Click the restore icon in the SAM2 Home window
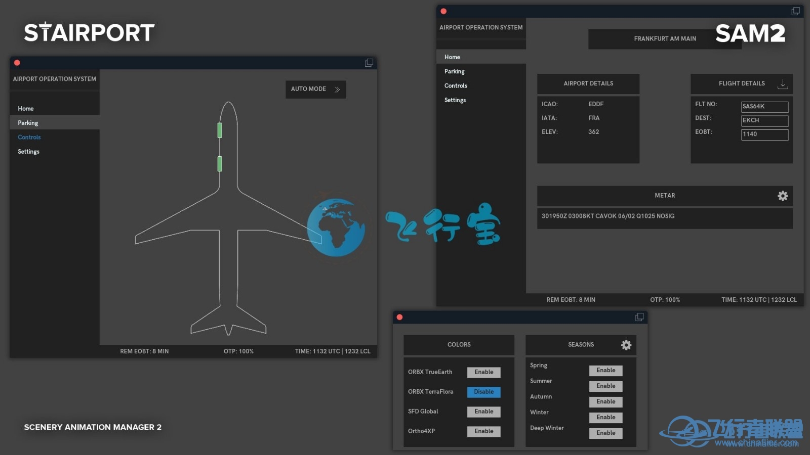This screenshot has width=810, height=455. click(796, 11)
